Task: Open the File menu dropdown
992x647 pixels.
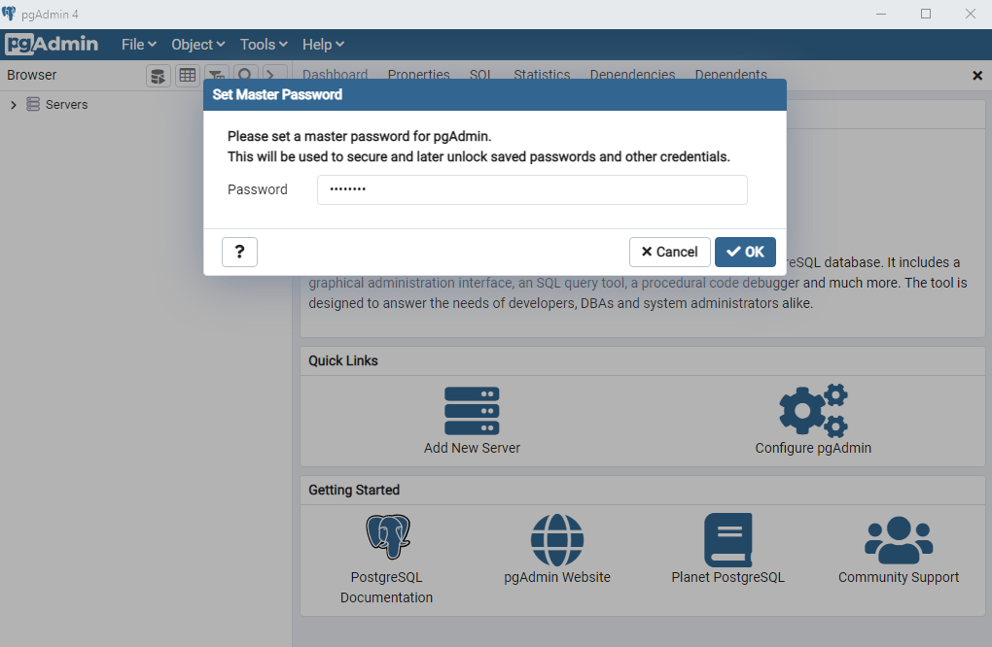Action: tap(138, 45)
